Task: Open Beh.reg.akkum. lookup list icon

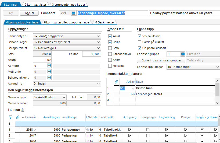Action: click(49, 78)
